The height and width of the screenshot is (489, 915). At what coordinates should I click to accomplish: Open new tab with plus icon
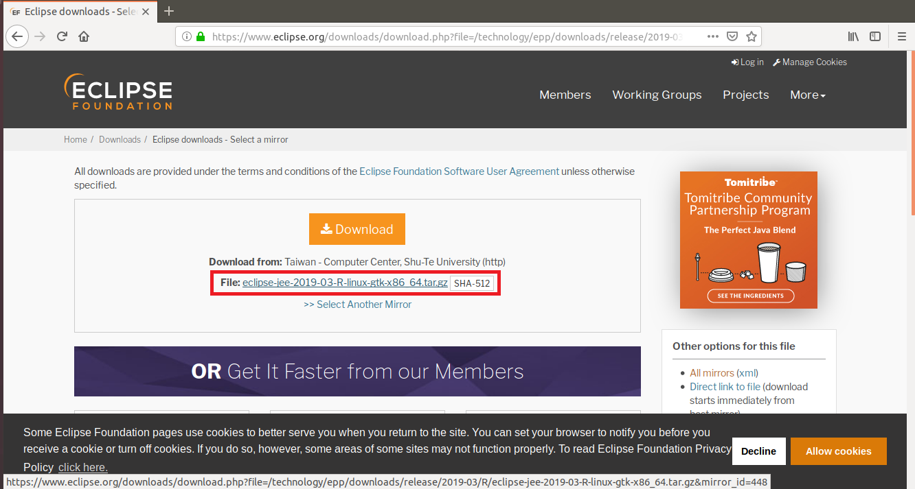pyautogui.click(x=169, y=11)
